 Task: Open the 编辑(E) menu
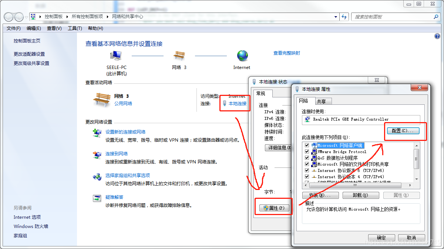34,28
